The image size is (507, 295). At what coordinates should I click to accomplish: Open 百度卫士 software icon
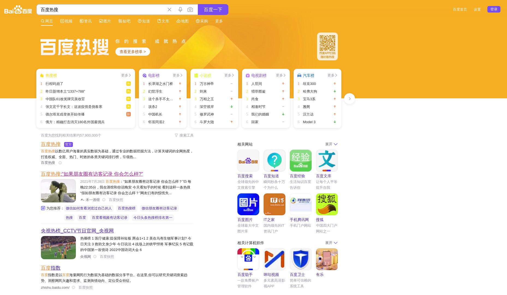coord(301,259)
